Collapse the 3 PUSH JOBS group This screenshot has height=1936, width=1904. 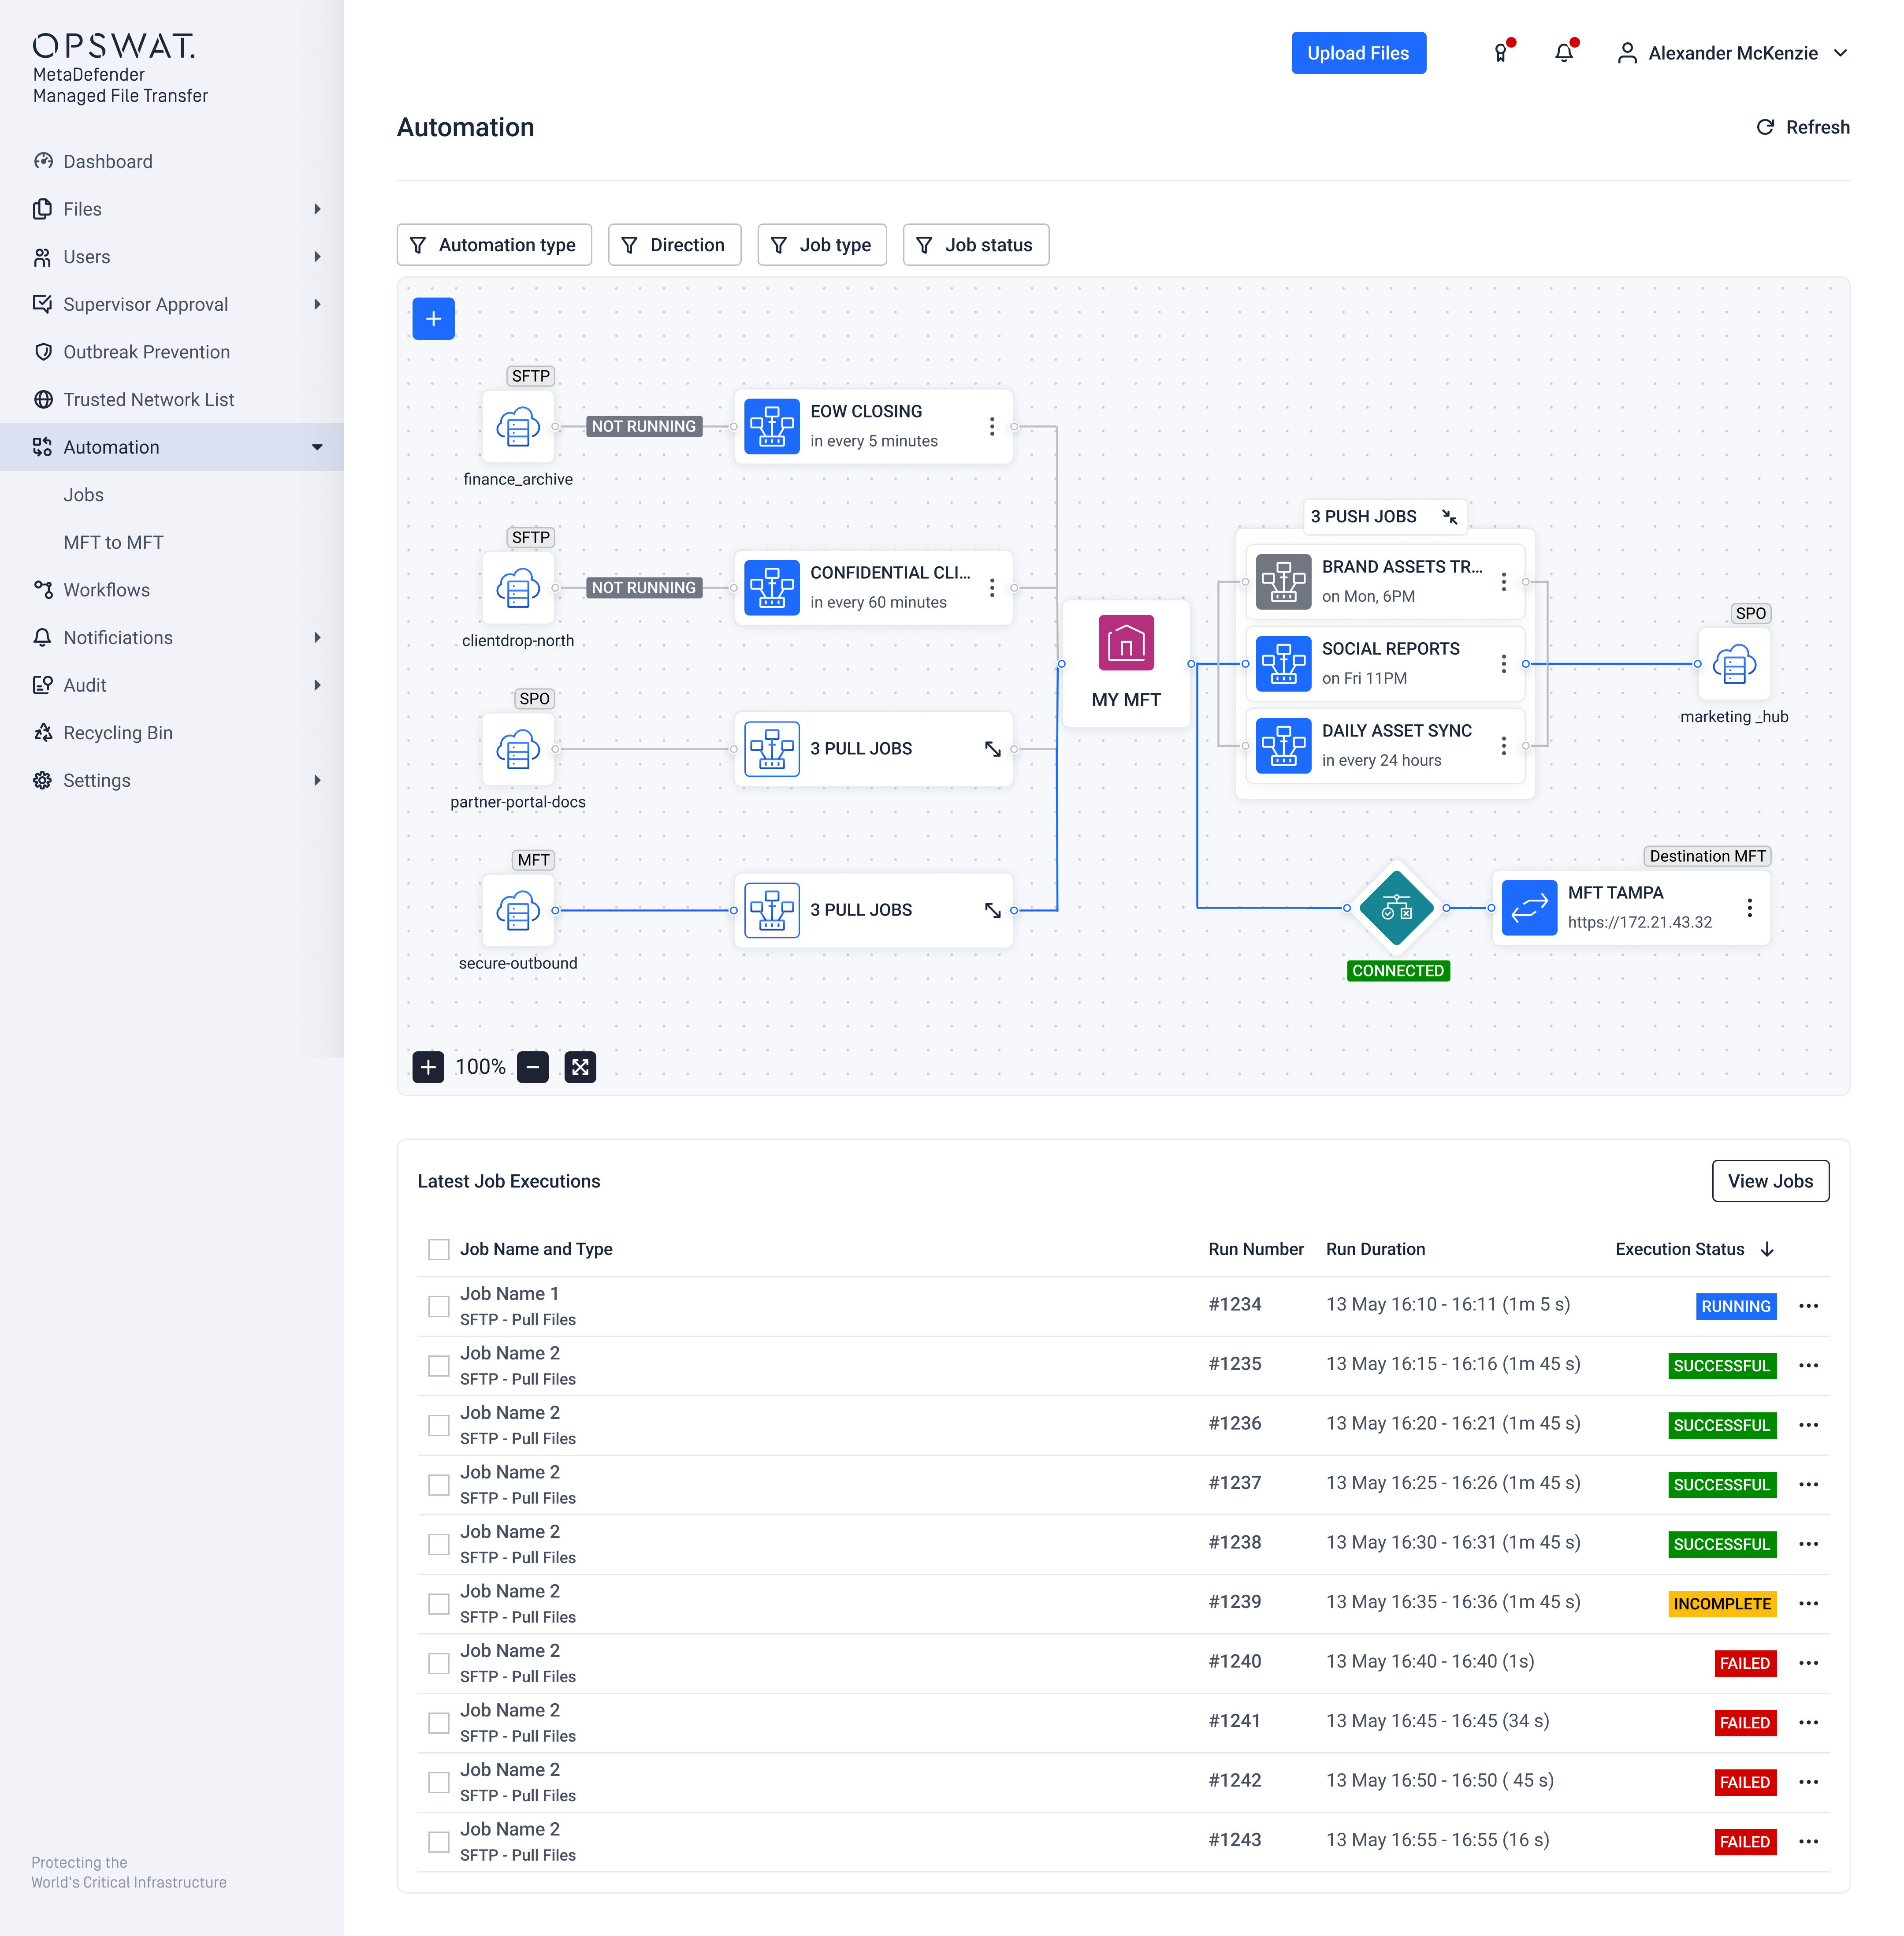coord(1449,516)
